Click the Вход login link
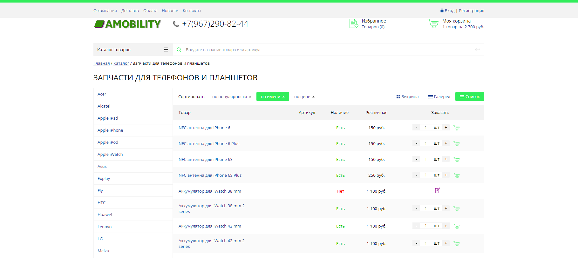Viewport: 578px width, 258px height. 449,11
